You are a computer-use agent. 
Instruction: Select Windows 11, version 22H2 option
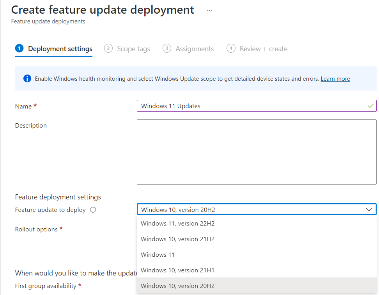[257, 224]
